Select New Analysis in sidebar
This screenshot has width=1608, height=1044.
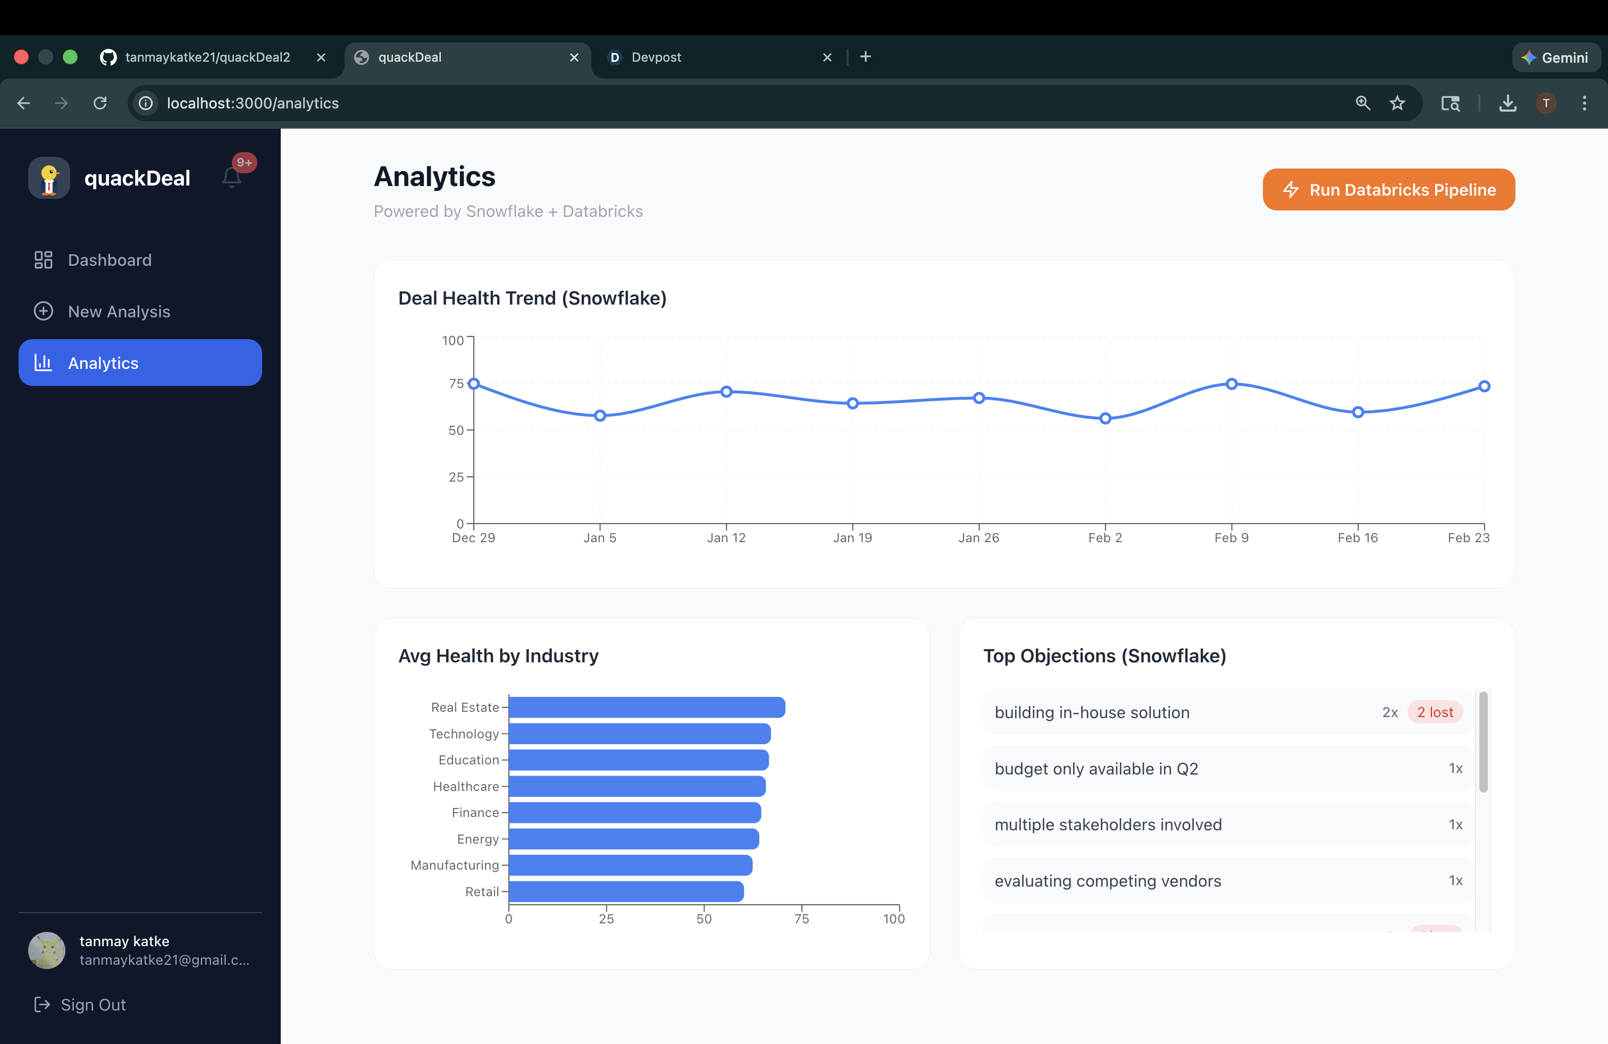(118, 311)
